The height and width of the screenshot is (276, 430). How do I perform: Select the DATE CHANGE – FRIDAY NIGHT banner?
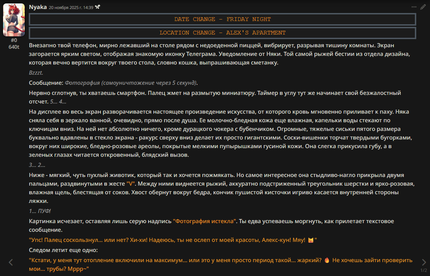[222, 19]
